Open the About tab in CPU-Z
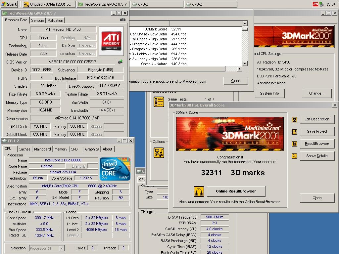Image resolution: width=339 pixels, height=254 pixels. pos(108,149)
